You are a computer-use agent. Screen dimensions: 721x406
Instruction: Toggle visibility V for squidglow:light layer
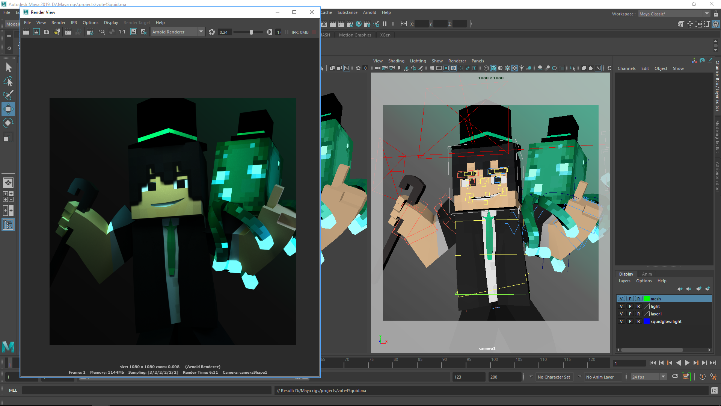click(x=621, y=321)
